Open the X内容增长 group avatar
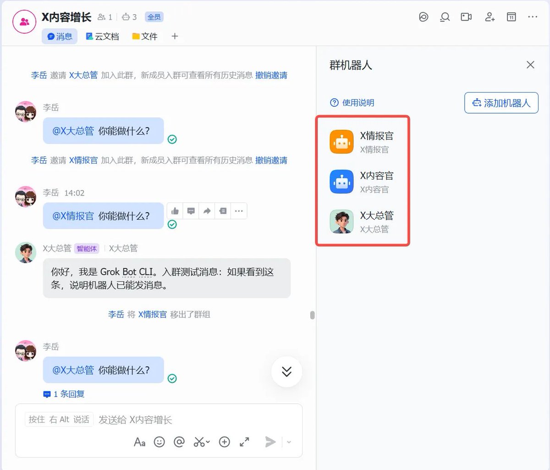 click(24, 22)
